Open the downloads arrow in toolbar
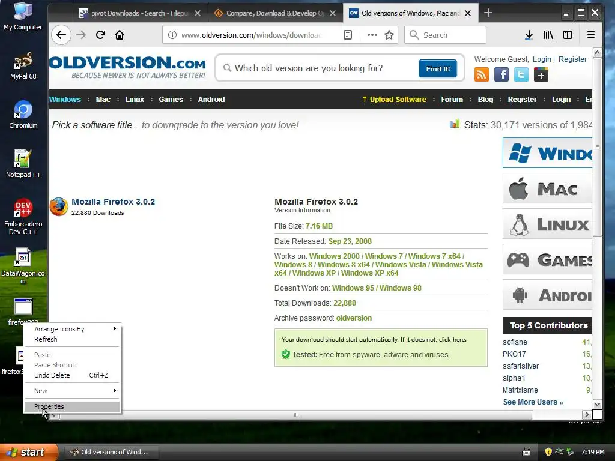 529,35
